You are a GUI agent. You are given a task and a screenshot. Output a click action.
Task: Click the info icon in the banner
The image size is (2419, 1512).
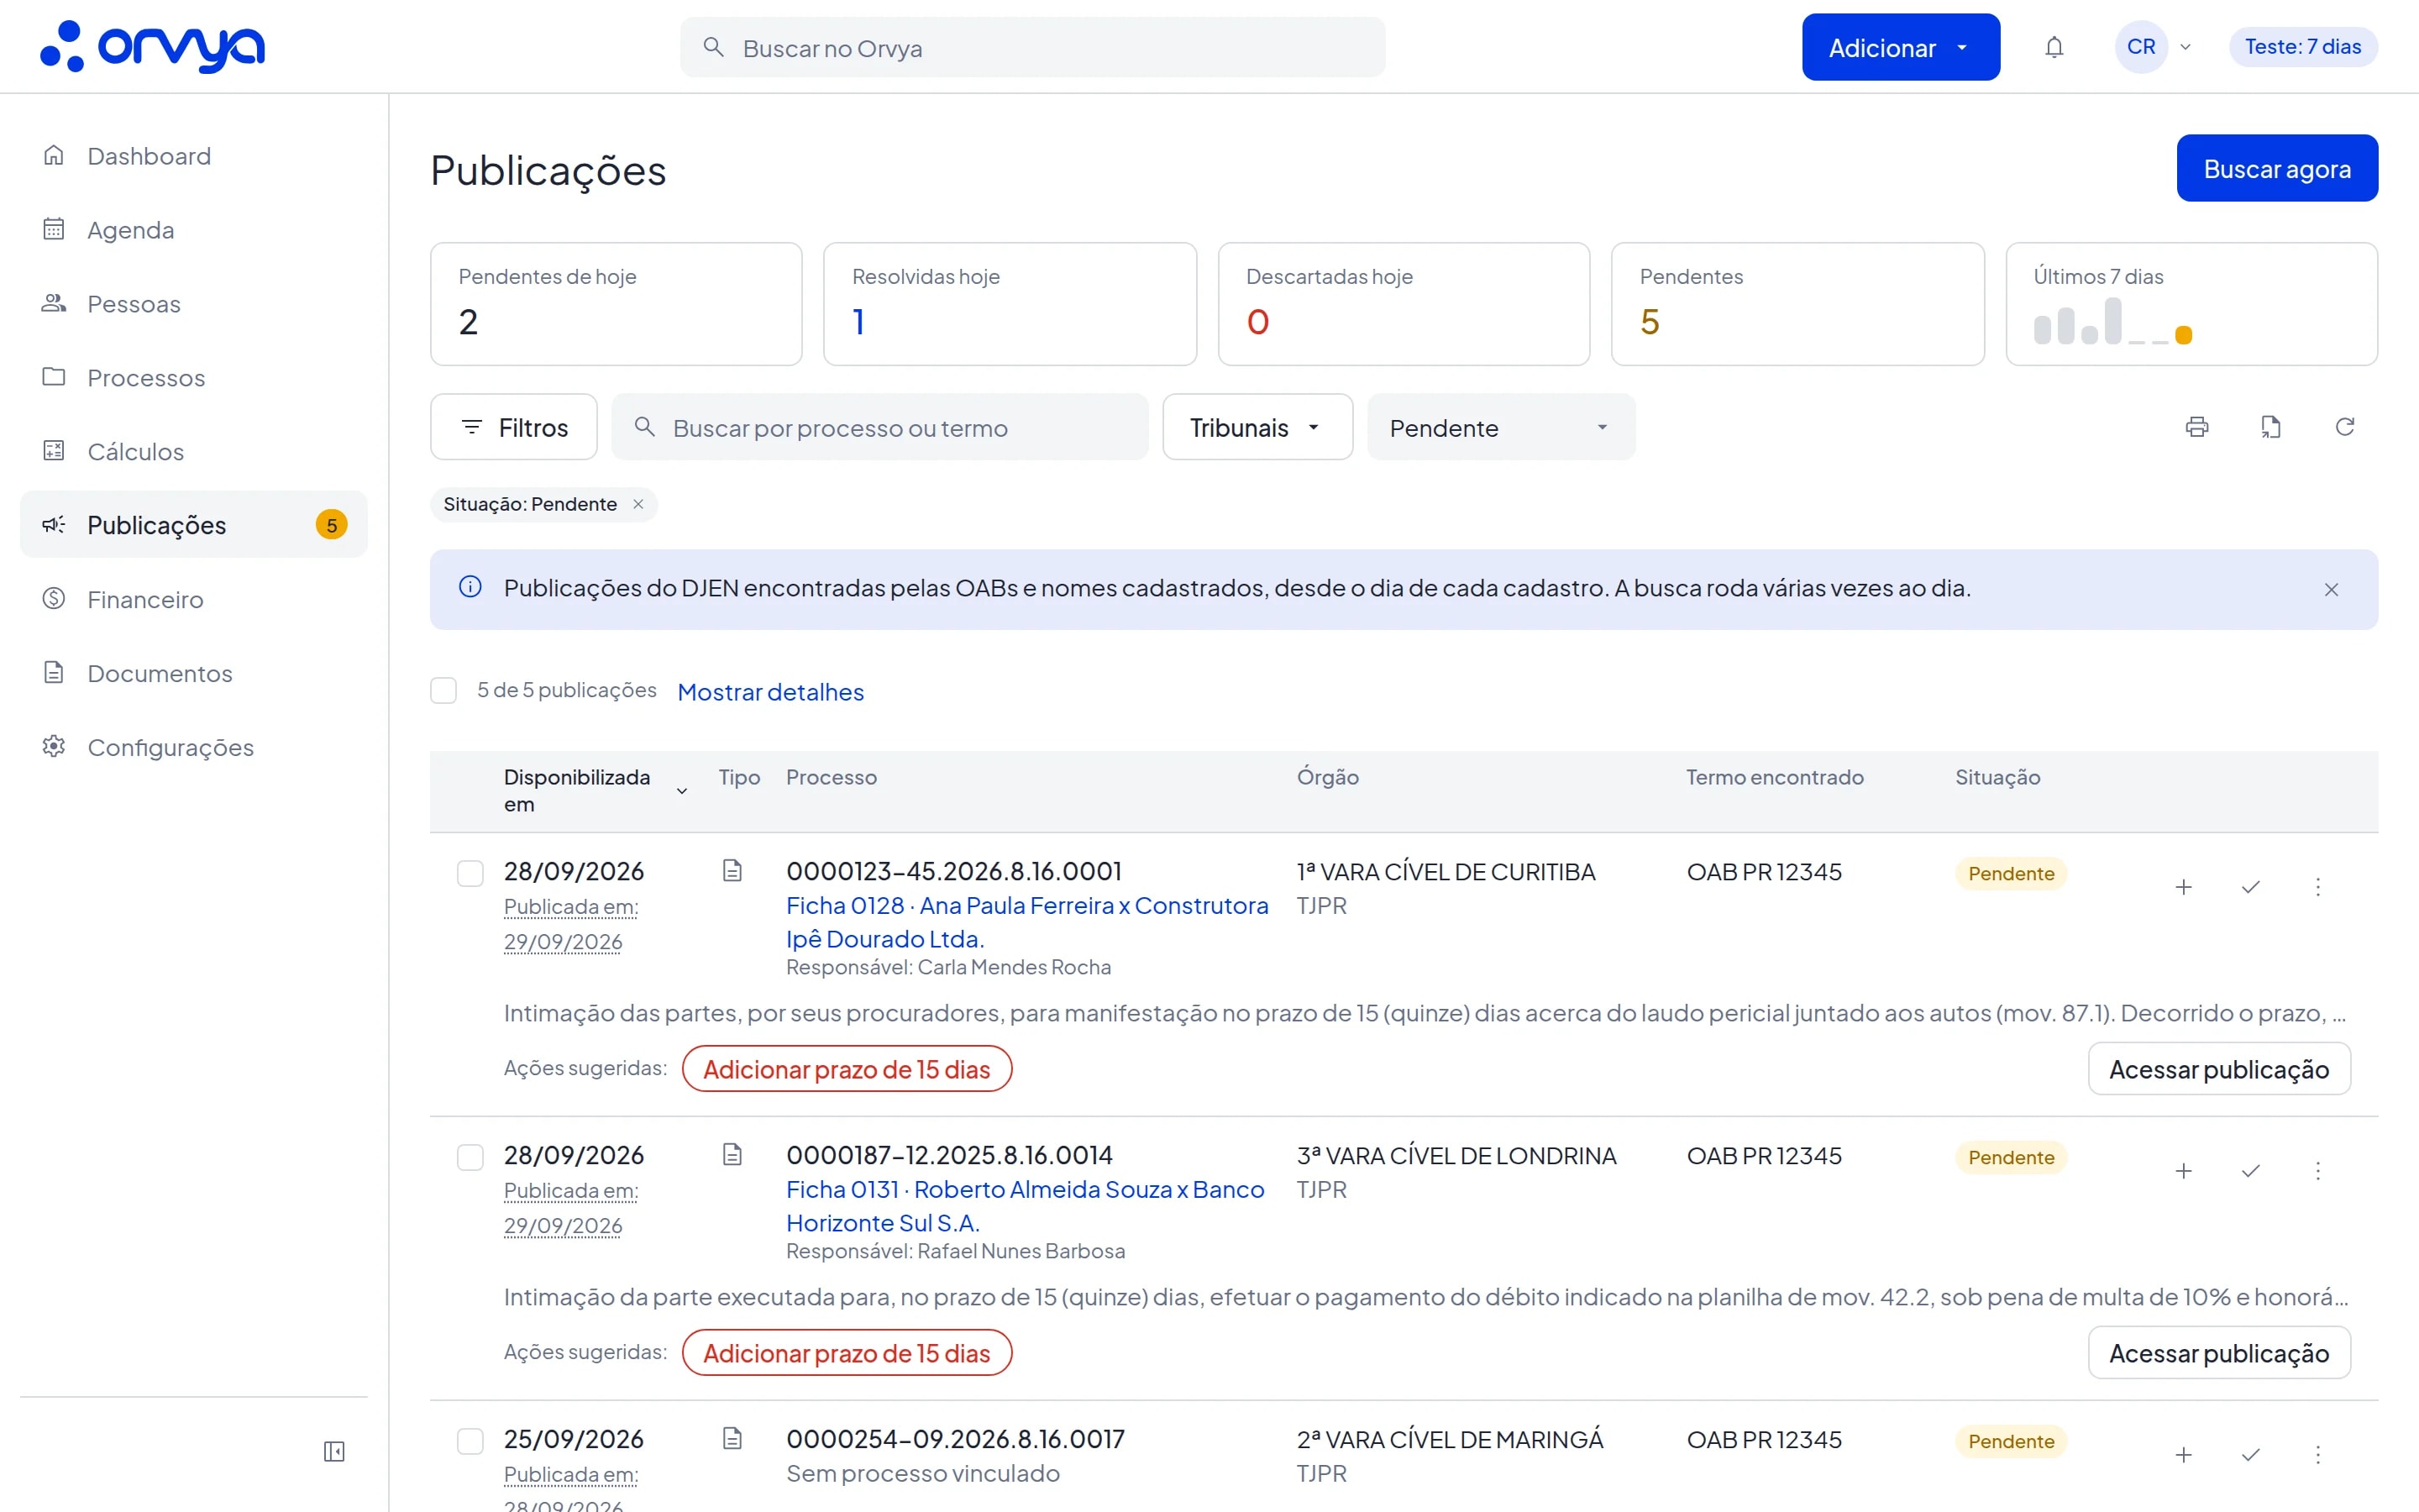[470, 587]
